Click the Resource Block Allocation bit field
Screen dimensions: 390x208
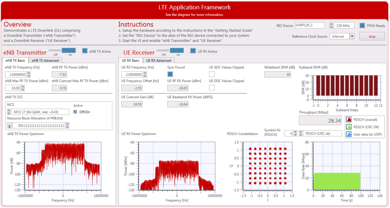[x=39, y=125]
